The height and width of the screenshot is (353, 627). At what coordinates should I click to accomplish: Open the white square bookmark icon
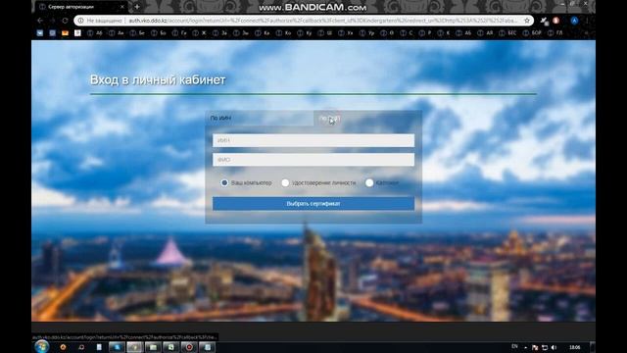click(x=77, y=33)
